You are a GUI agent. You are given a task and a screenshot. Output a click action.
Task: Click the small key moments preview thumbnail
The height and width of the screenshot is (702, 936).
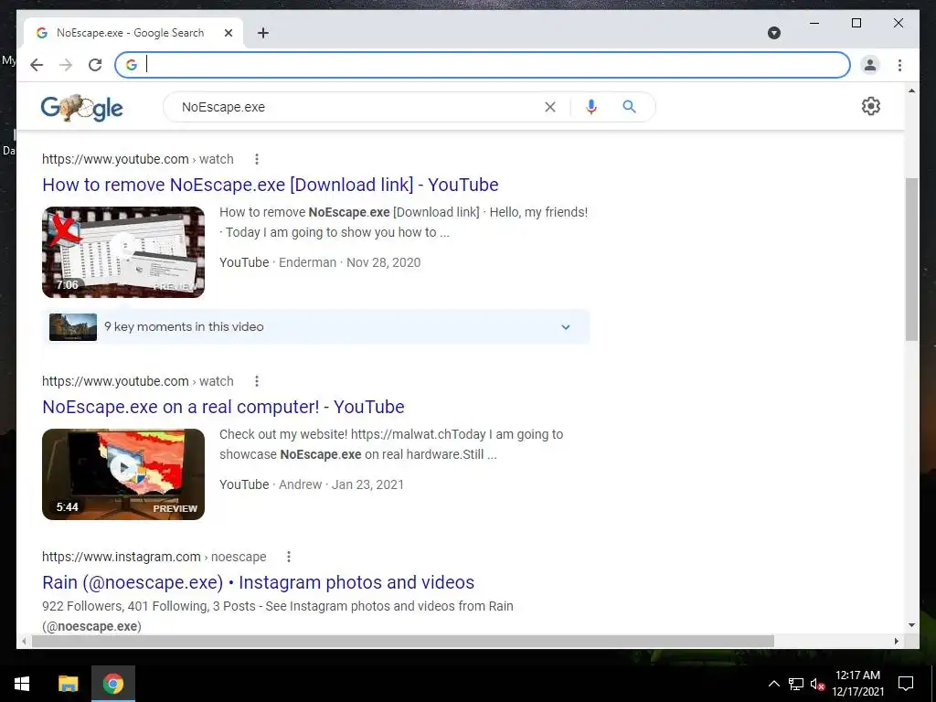pos(73,327)
